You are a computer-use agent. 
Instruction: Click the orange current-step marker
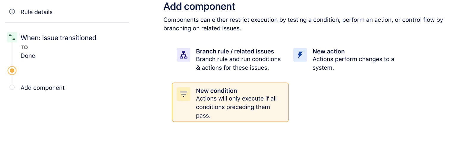point(12,71)
